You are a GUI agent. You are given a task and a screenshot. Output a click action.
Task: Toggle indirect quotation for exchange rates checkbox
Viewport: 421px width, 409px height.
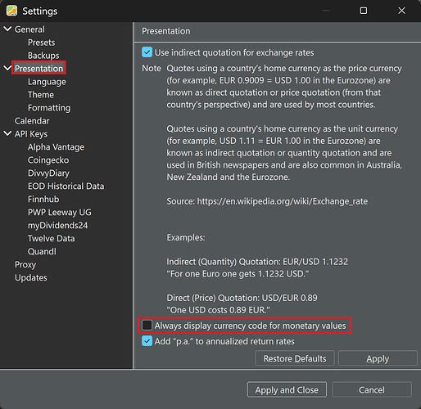tap(147, 52)
